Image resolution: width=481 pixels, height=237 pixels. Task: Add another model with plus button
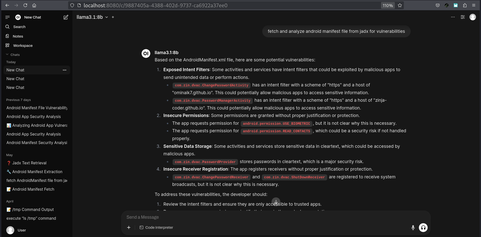113,17
